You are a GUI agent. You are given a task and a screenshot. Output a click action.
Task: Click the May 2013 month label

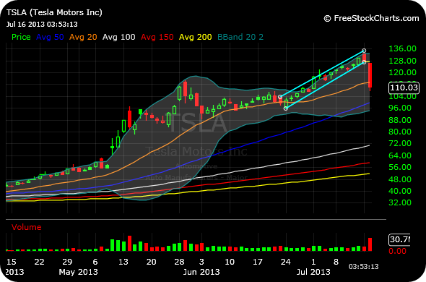pyautogui.click(x=78, y=272)
